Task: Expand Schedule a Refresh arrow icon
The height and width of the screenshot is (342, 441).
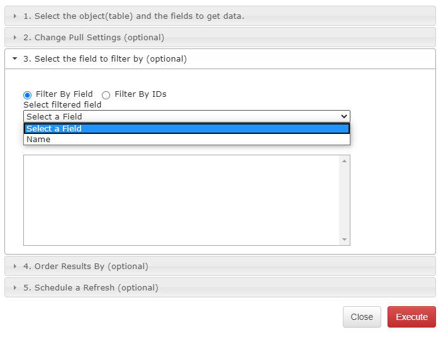Action: point(15,287)
